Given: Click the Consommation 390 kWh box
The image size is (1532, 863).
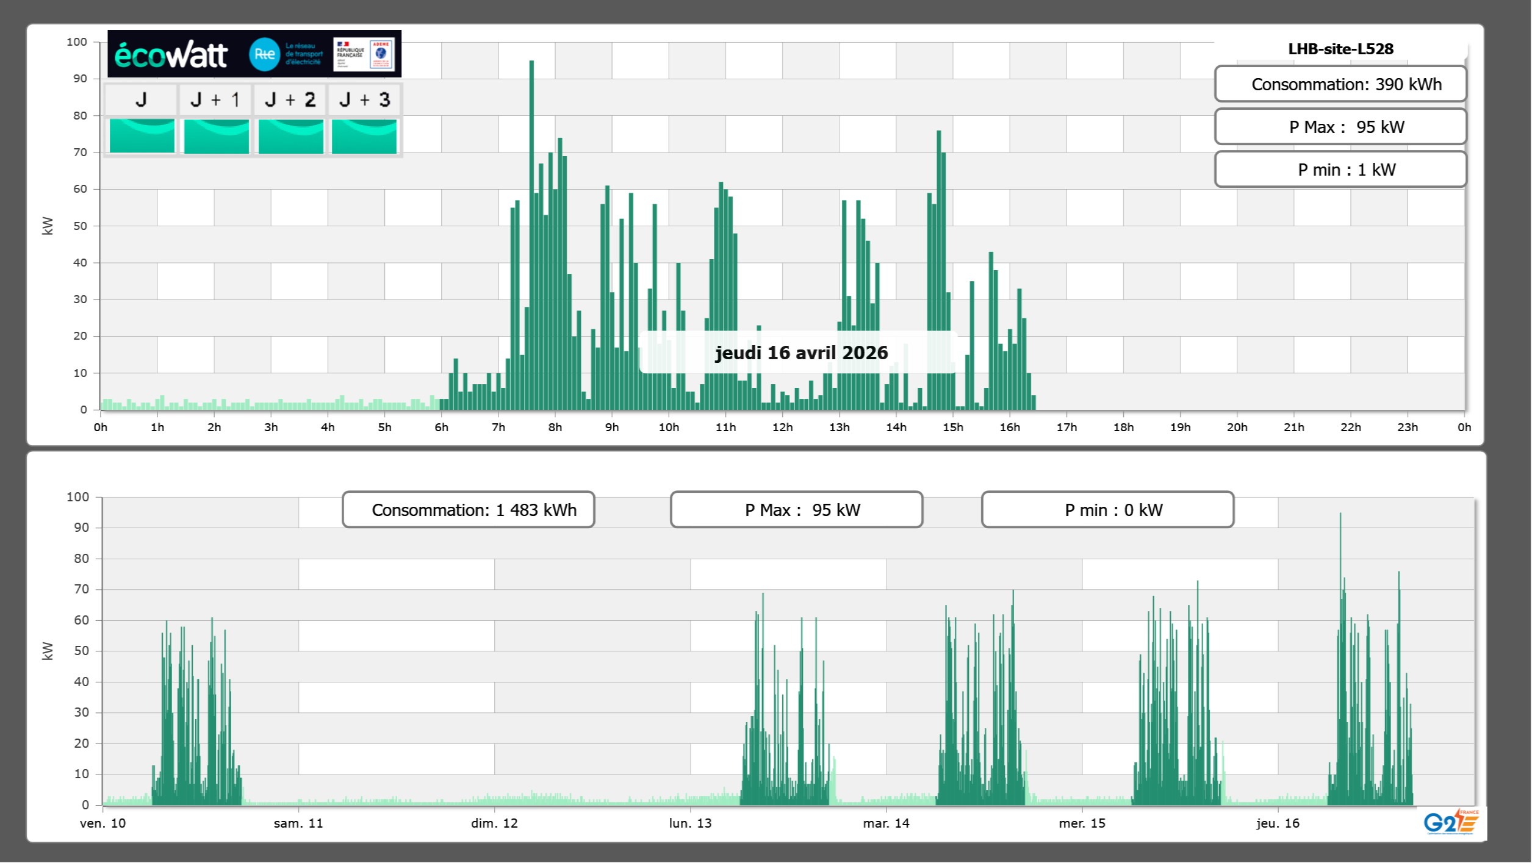Looking at the screenshot, I should tap(1340, 84).
